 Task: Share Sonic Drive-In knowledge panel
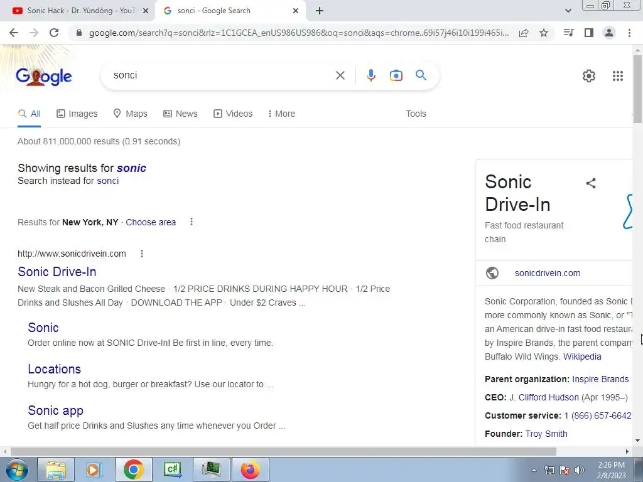[591, 183]
